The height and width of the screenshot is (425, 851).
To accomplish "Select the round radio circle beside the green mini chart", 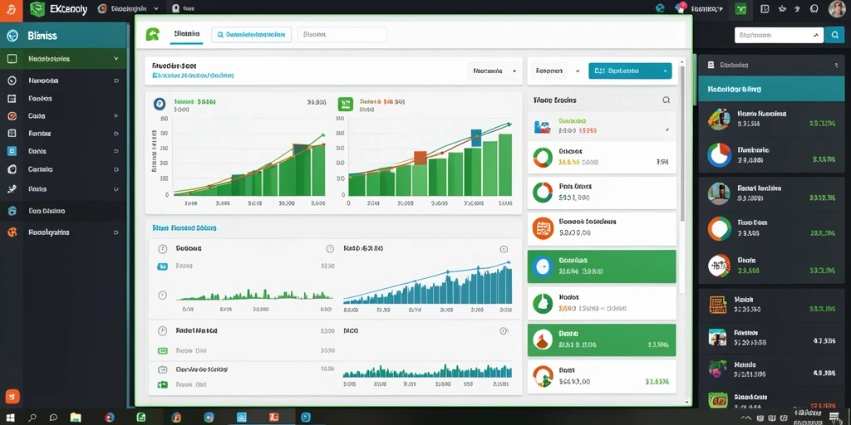I will pyautogui.click(x=162, y=296).
